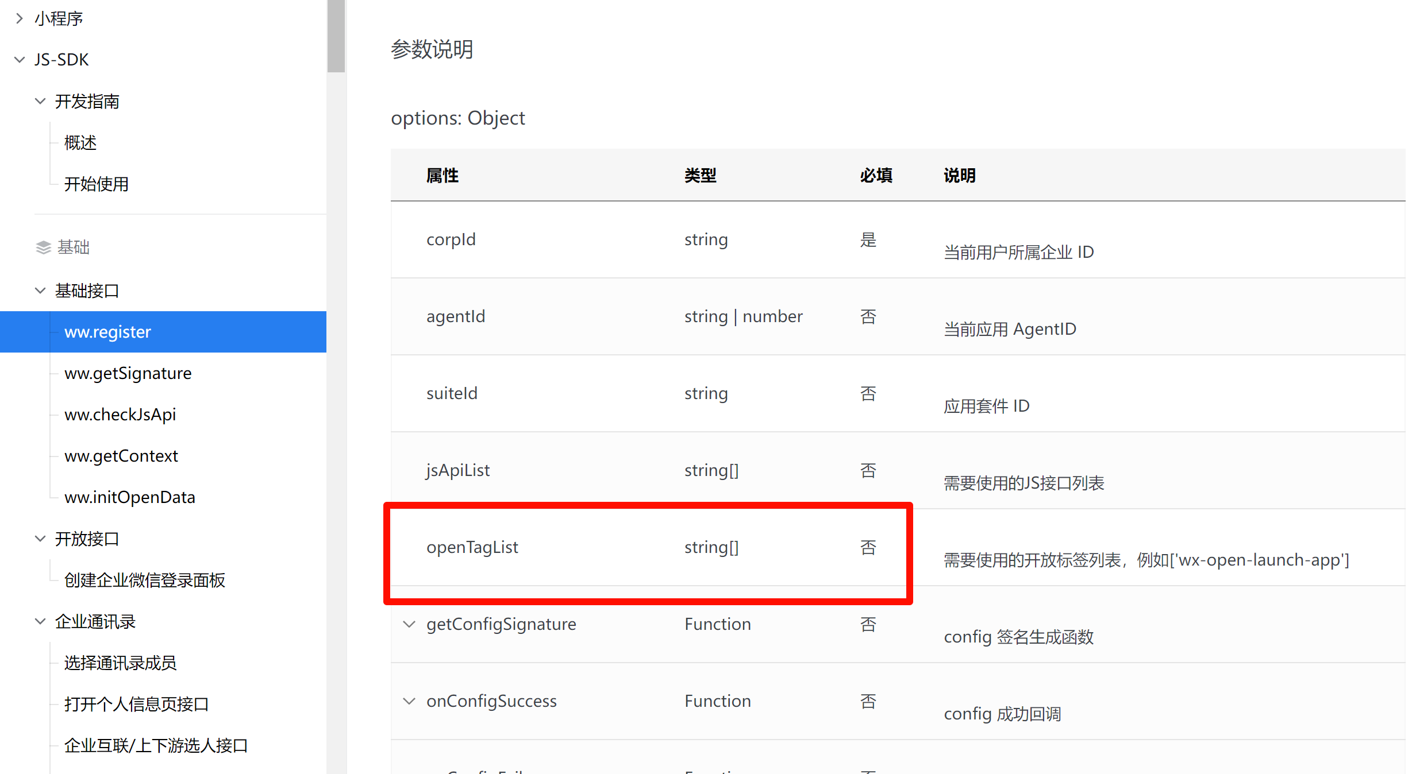Open 选择通讯录成员 page
The image size is (1416, 774).
click(x=120, y=663)
